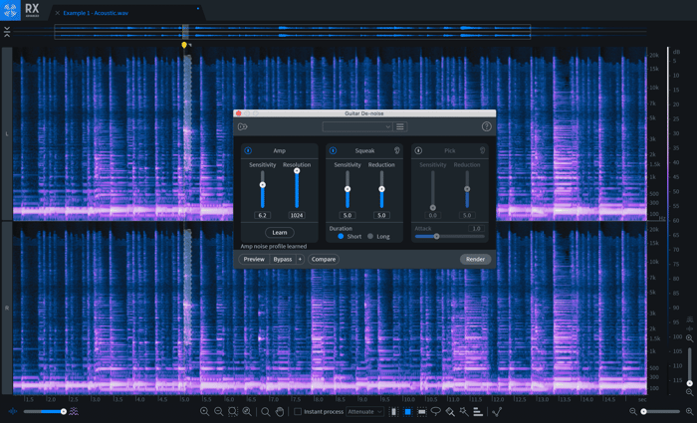Click the Compare button
The image size is (697, 423).
(324, 259)
